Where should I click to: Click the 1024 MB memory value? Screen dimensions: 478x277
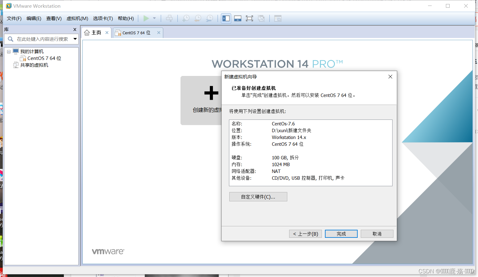pyautogui.click(x=281, y=165)
